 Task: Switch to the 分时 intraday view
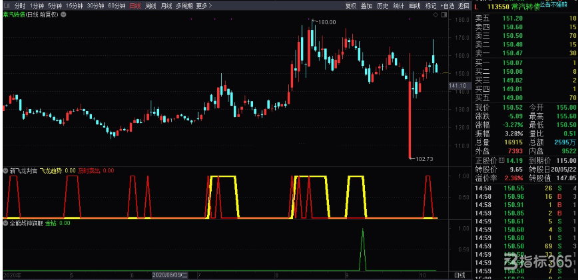(x=19, y=5)
